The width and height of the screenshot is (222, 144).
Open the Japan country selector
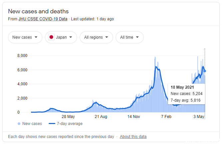pos(61,37)
